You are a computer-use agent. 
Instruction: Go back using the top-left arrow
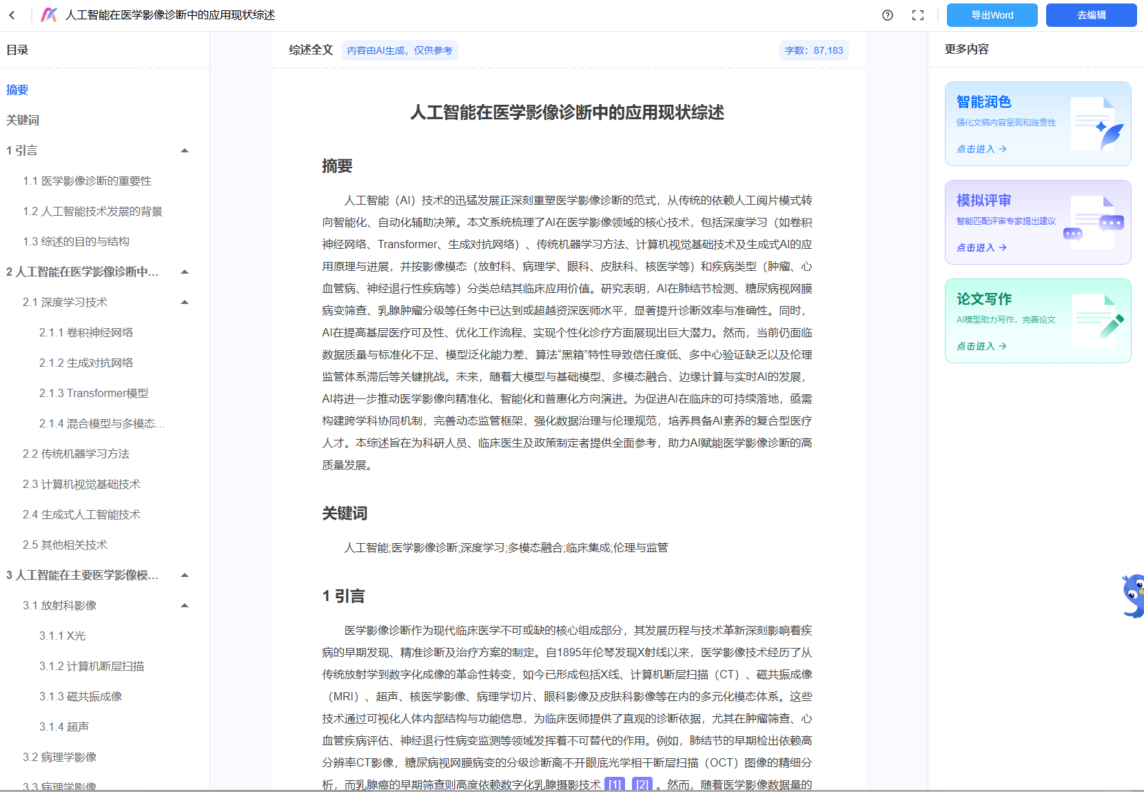pyautogui.click(x=12, y=15)
